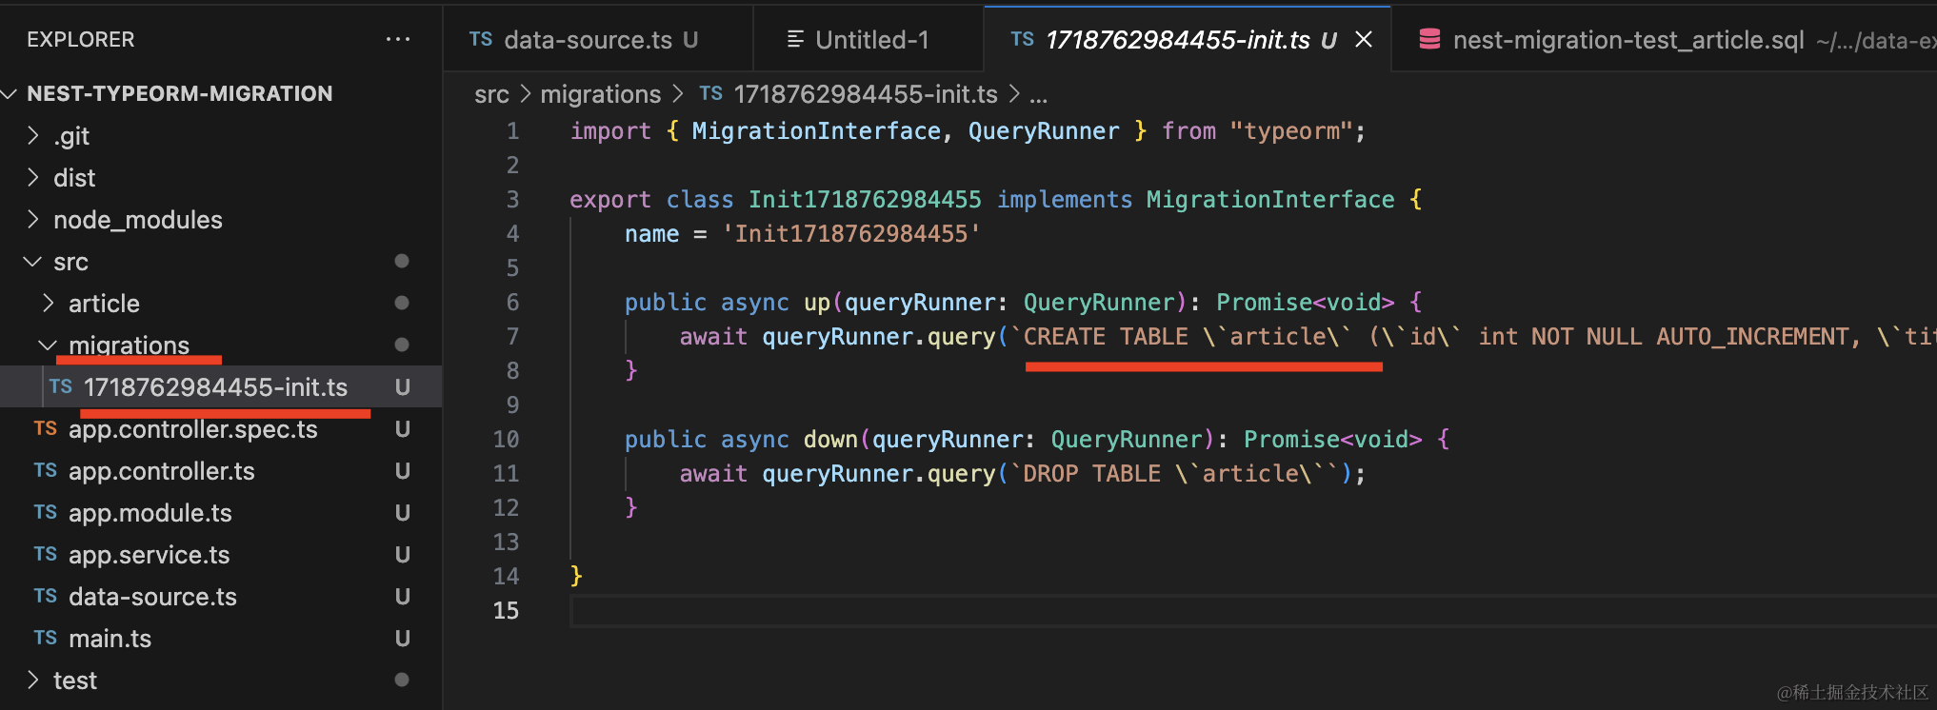The height and width of the screenshot is (710, 1937).
Task: Click the src breadcrumb segment
Action: coord(491,94)
